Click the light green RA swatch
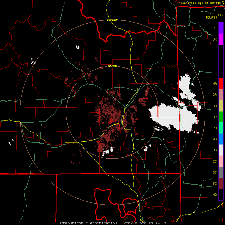The width and height of the screenshot is (225, 225). pos(221,128)
